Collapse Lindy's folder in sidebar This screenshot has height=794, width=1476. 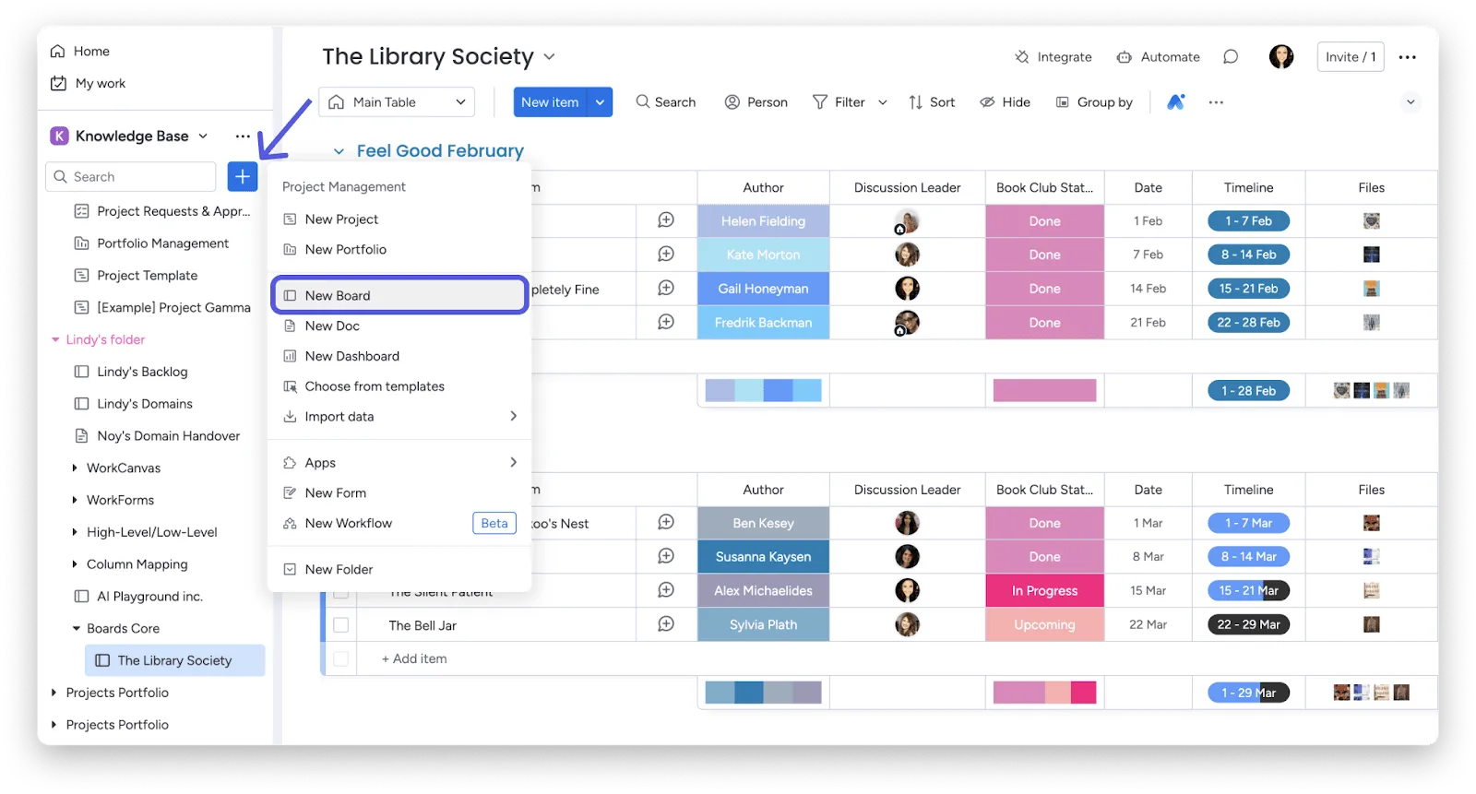tap(55, 340)
